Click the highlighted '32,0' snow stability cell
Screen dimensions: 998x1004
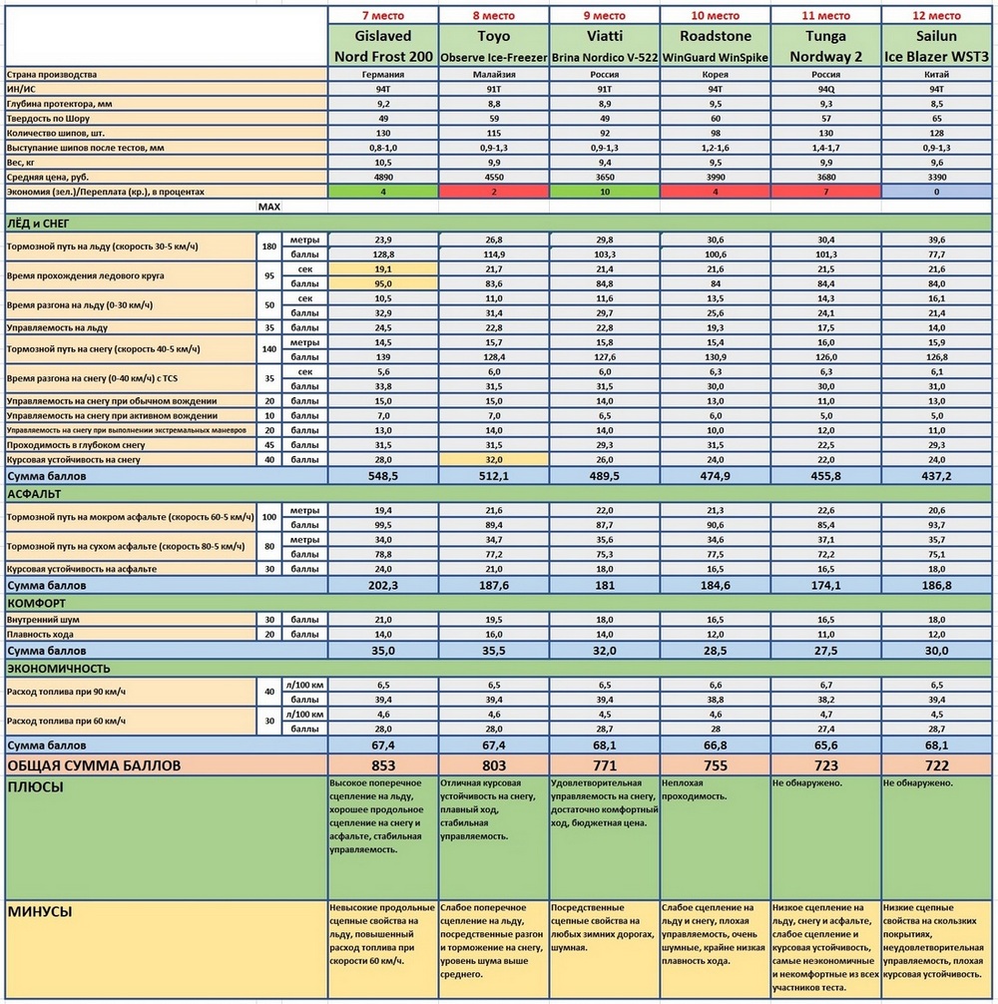pyautogui.click(x=494, y=460)
